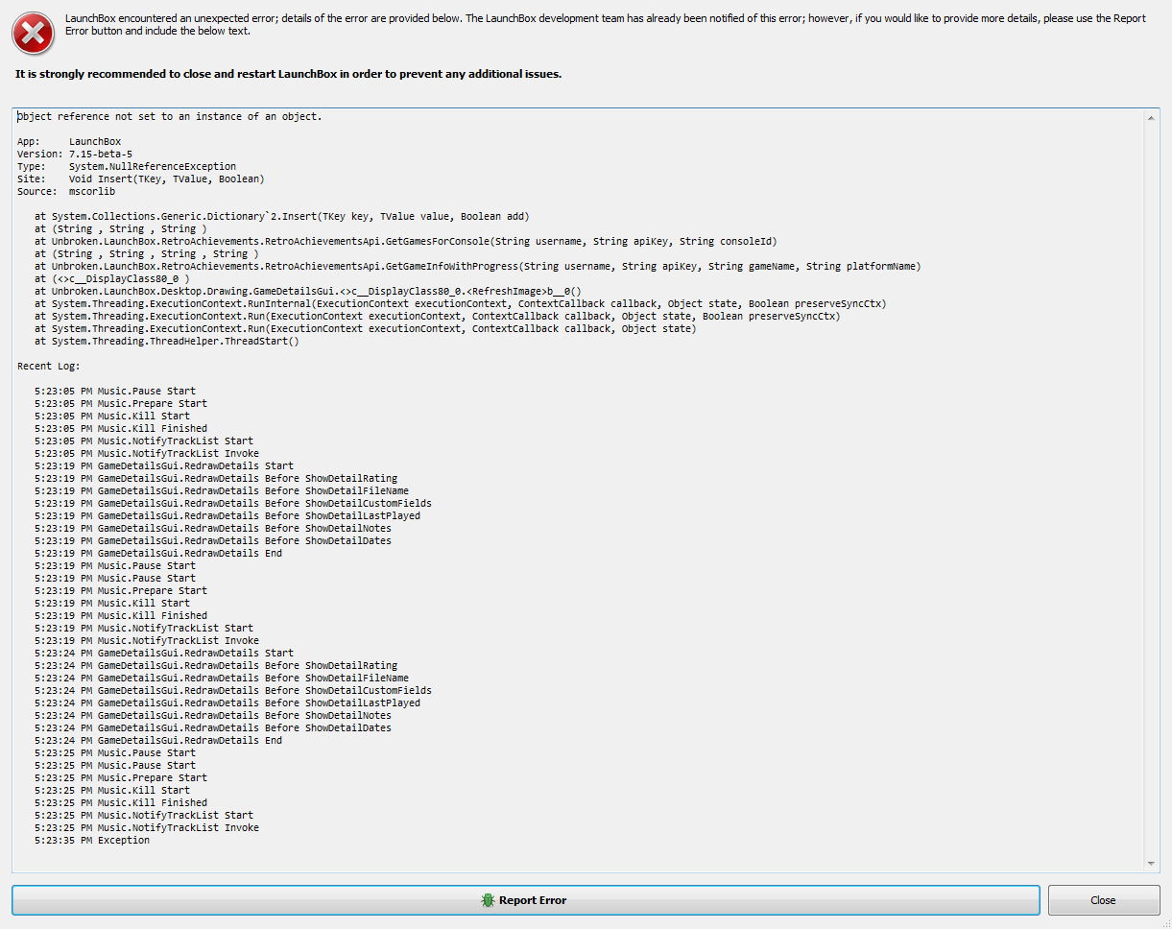
Task: Click the GameDetailsGui RefreshImage stack line
Action: 308,291
